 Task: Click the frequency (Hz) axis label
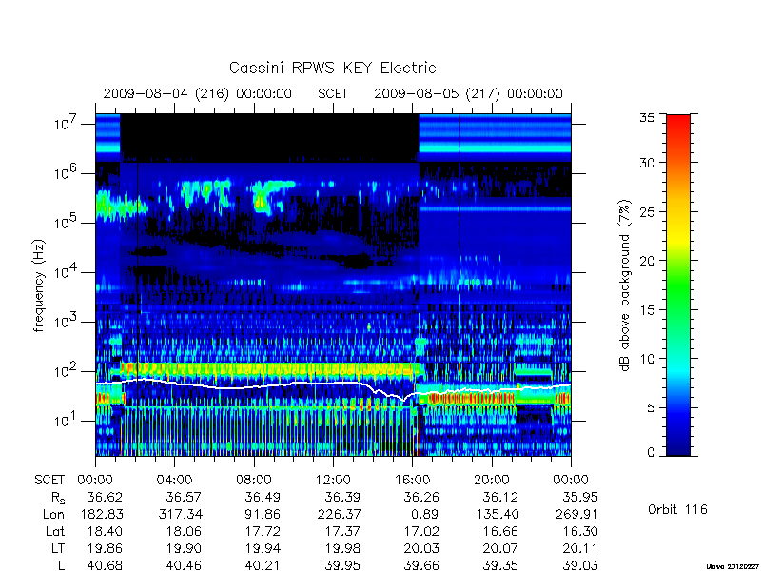39,285
